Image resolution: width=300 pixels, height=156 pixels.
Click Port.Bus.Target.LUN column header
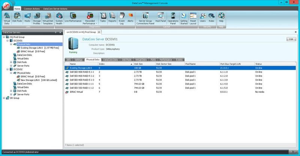pyautogui.click(x=237, y=64)
